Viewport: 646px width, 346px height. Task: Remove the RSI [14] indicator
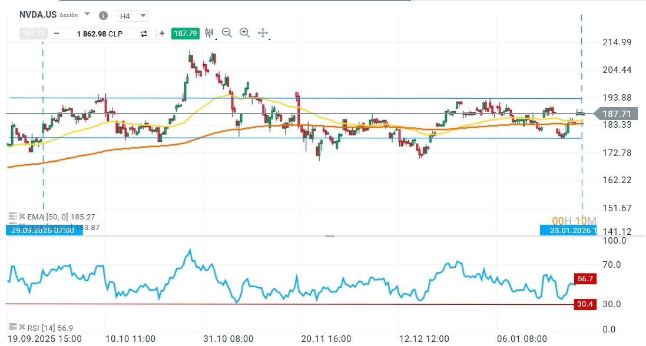coord(22,327)
